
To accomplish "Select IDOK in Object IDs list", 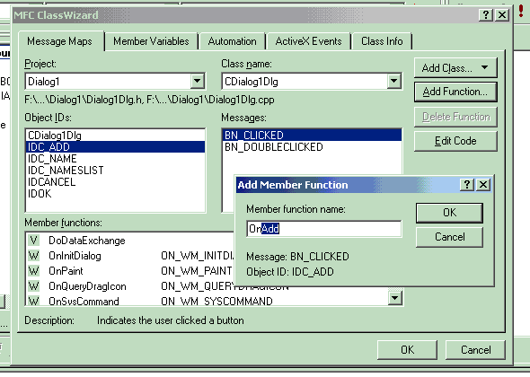I will pyautogui.click(x=115, y=194).
